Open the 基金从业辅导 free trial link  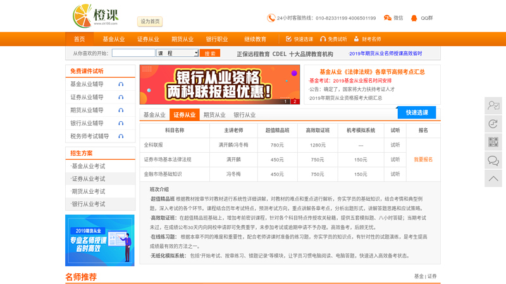87,85
